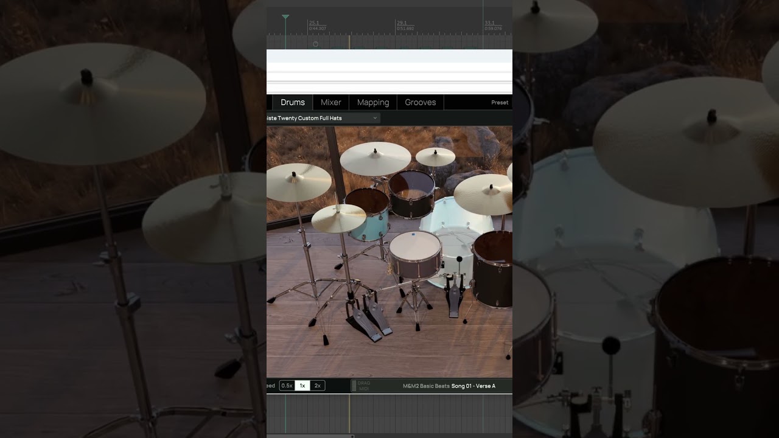Jump to timeline bar 25.1

314,23
